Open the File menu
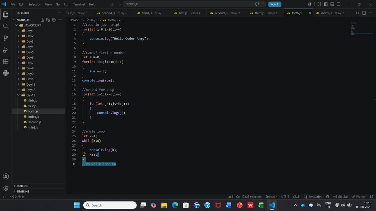This screenshot has width=376, height=211. (x=13, y=4)
